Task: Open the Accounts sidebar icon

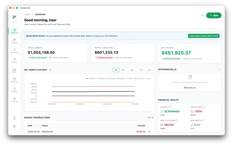Action: 14,41
